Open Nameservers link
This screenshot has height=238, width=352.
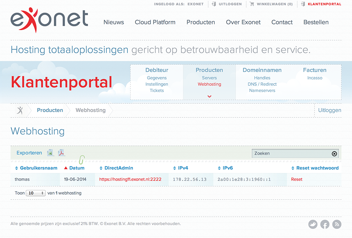(x=262, y=91)
